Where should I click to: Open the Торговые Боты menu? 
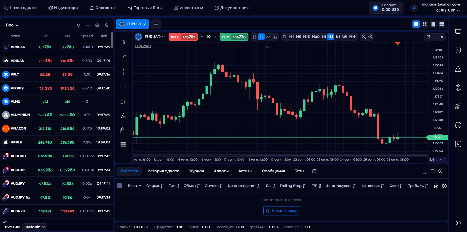(x=145, y=8)
